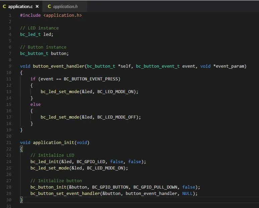Screen dimensions: 259x208
Task: Click the '// Initialize button' comment
Action: coord(56,181)
